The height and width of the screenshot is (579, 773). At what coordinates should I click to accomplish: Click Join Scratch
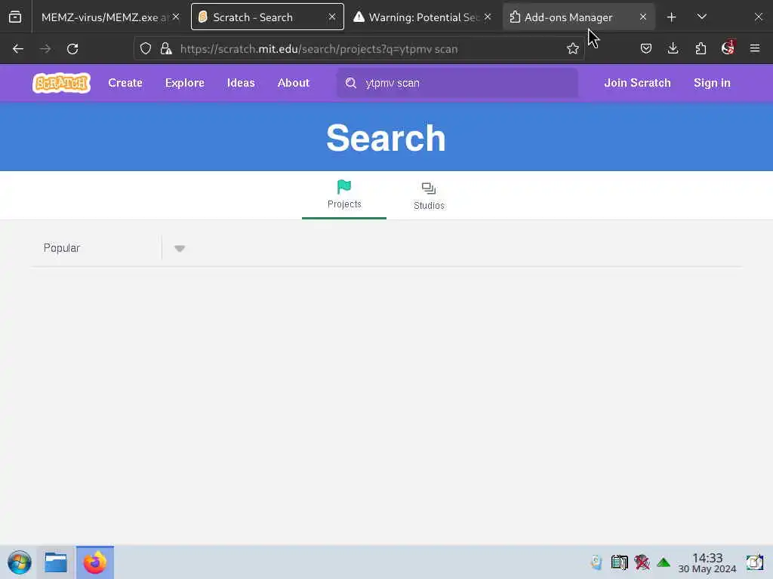[x=637, y=83]
